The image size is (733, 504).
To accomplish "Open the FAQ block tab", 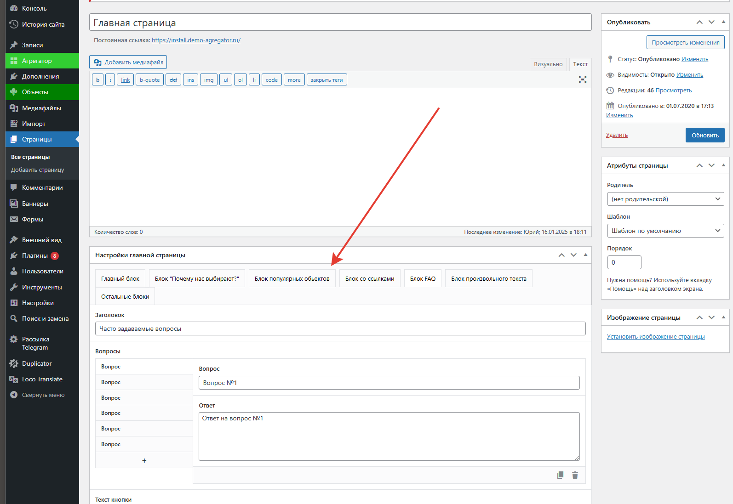I will (x=423, y=278).
